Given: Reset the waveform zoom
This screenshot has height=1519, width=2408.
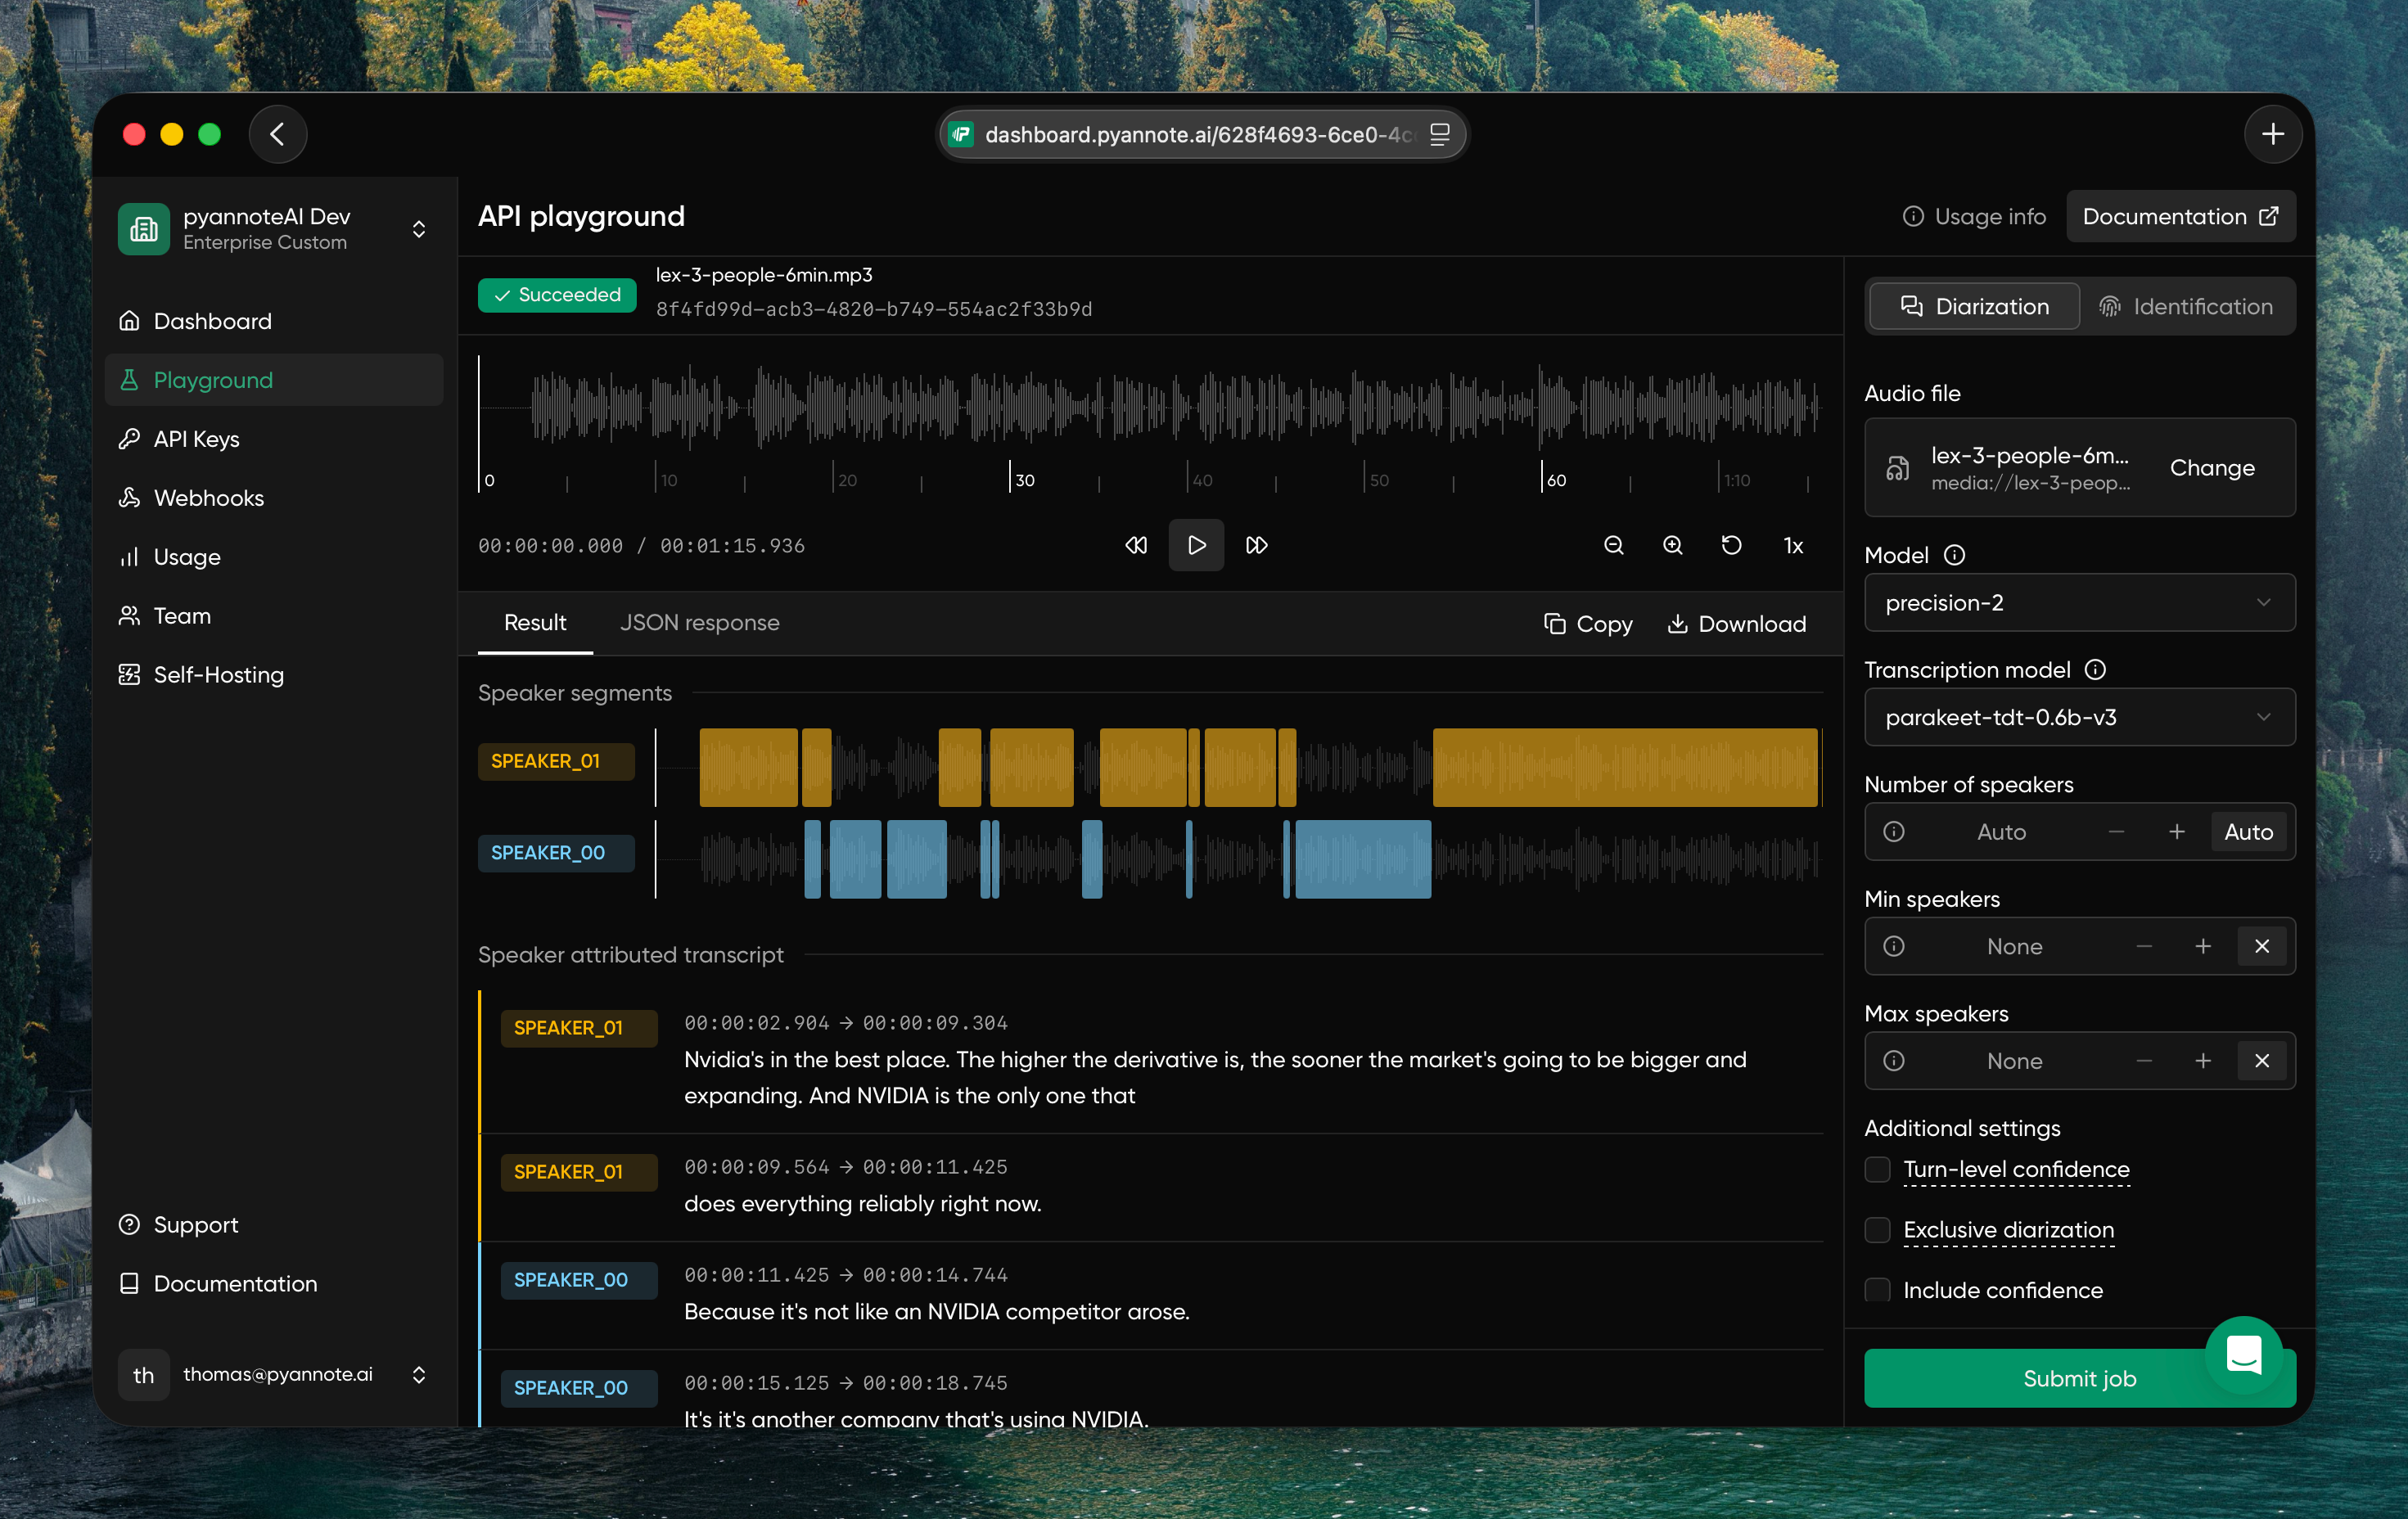Looking at the screenshot, I should (1732, 545).
